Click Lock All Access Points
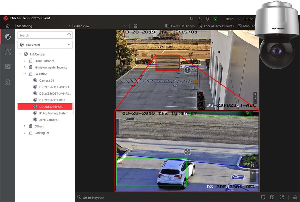The image size is (300, 202). click(x=216, y=26)
